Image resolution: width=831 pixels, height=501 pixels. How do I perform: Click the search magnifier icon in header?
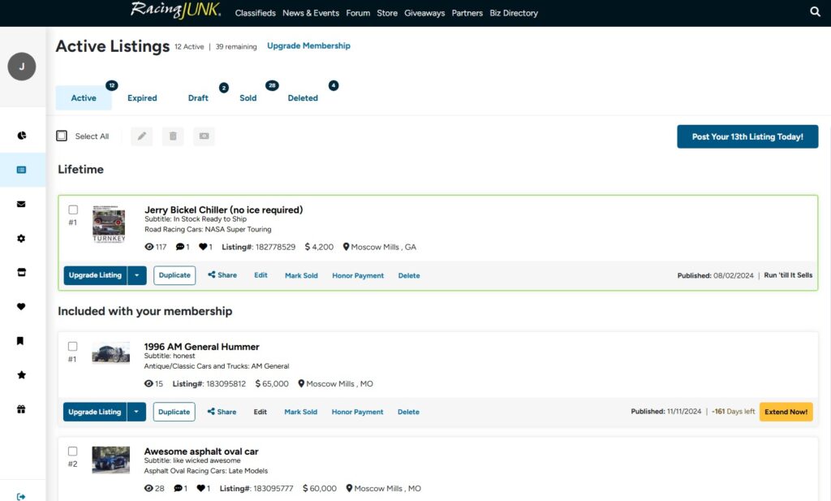815,11
